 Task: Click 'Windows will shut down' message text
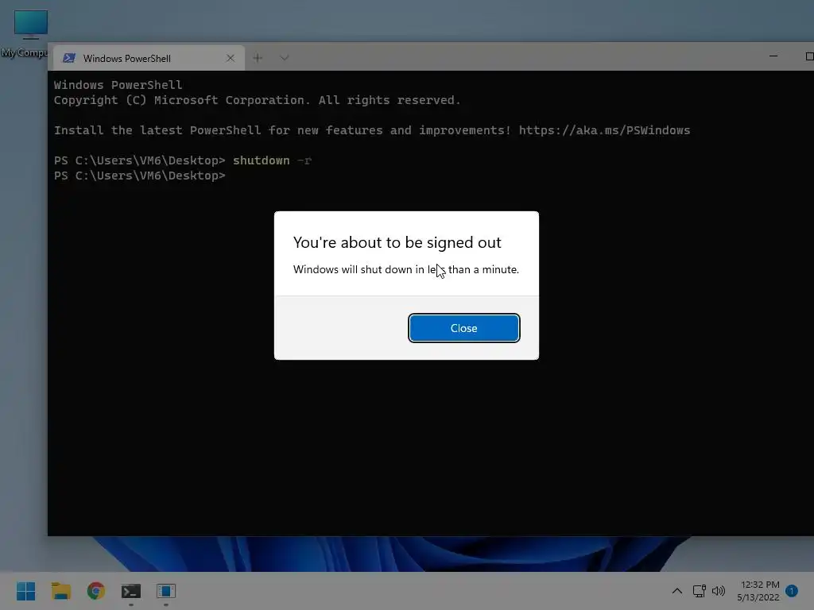coord(406,269)
